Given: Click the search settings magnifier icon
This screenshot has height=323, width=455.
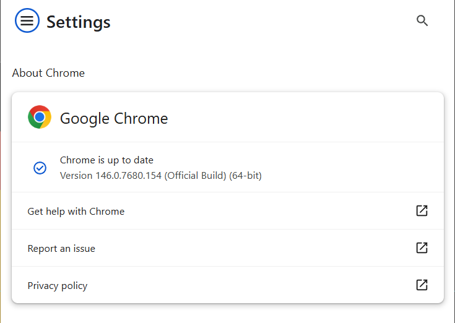Looking at the screenshot, I should pyautogui.click(x=422, y=21).
